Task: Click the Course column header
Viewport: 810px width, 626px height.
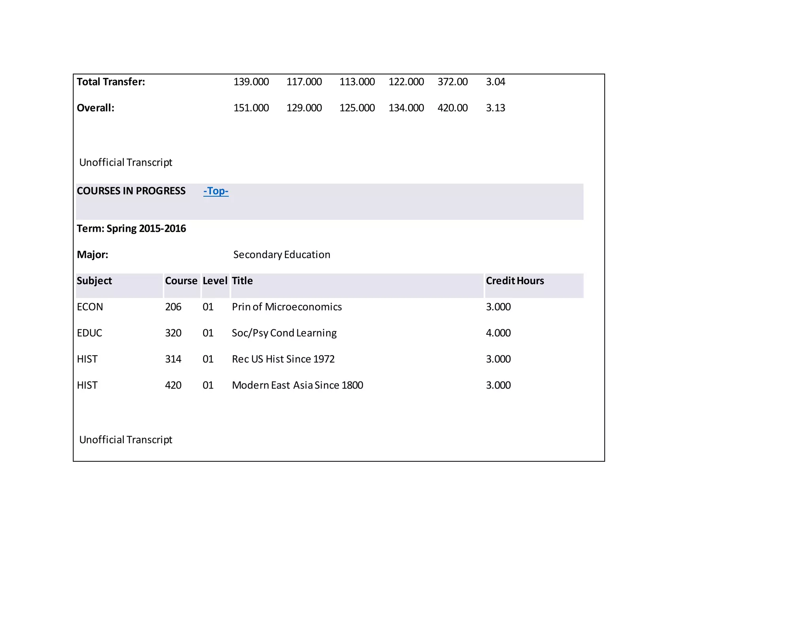Action: click(181, 281)
